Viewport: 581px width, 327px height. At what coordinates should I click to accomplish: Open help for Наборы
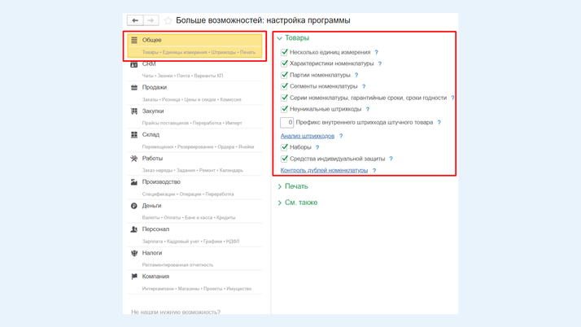click(x=317, y=147)
